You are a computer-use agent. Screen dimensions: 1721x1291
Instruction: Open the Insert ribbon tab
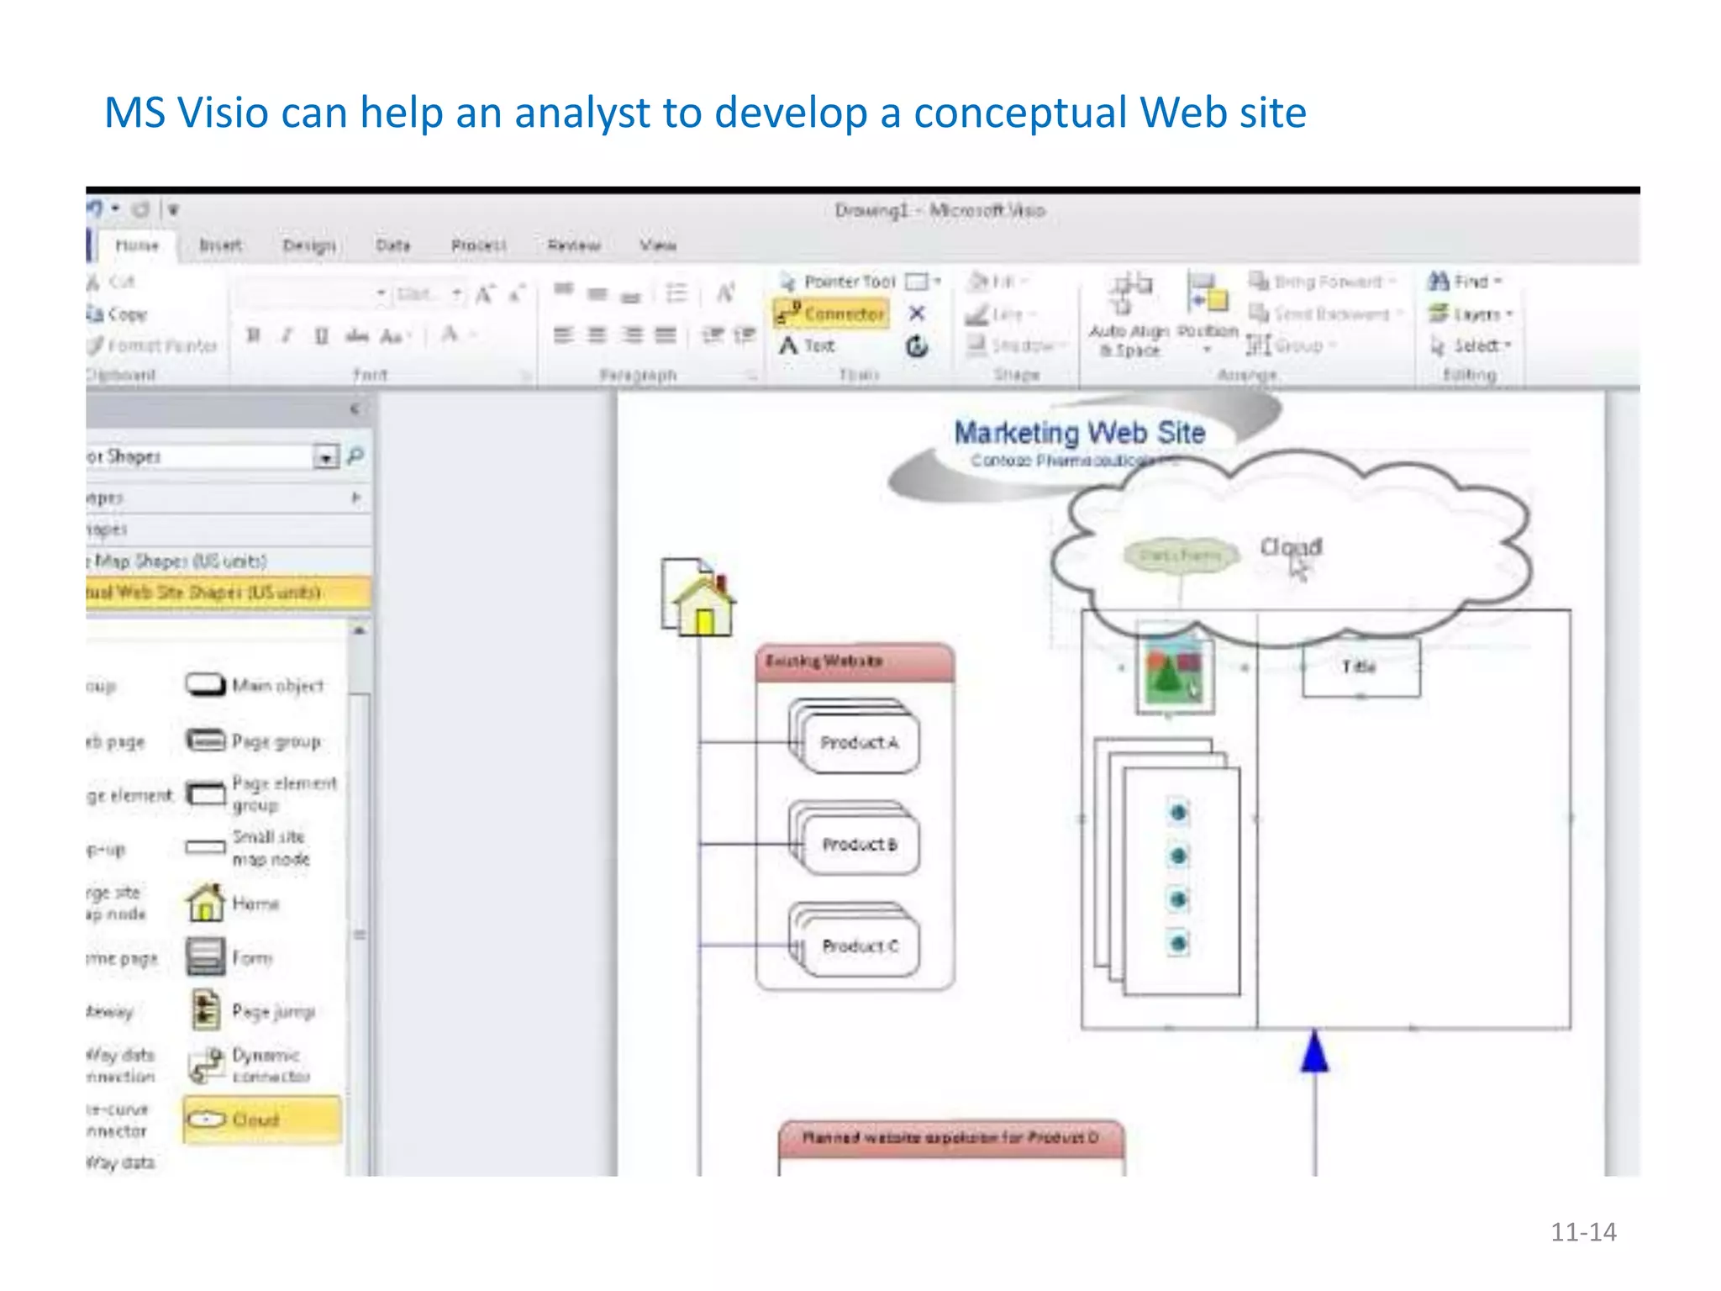tap(220, 245)
